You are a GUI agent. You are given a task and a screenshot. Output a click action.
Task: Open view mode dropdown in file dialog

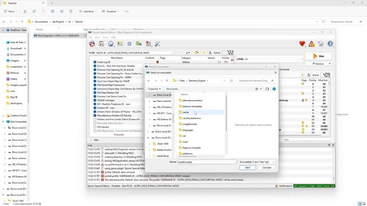tap(261, 89)
